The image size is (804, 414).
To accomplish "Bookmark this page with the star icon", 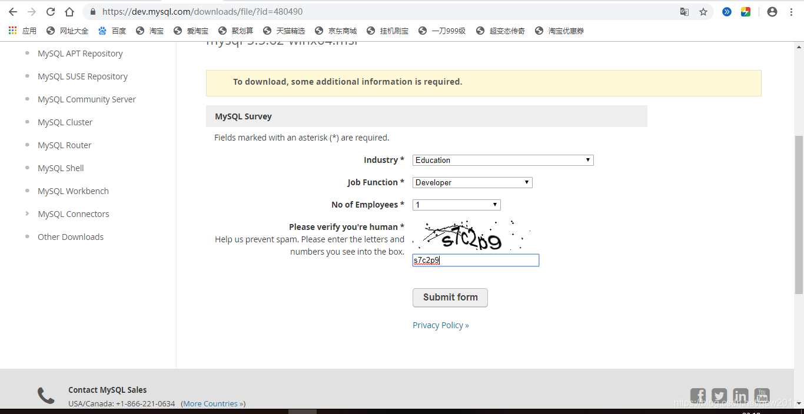I will pyautogui.click(x=703, y=12).
